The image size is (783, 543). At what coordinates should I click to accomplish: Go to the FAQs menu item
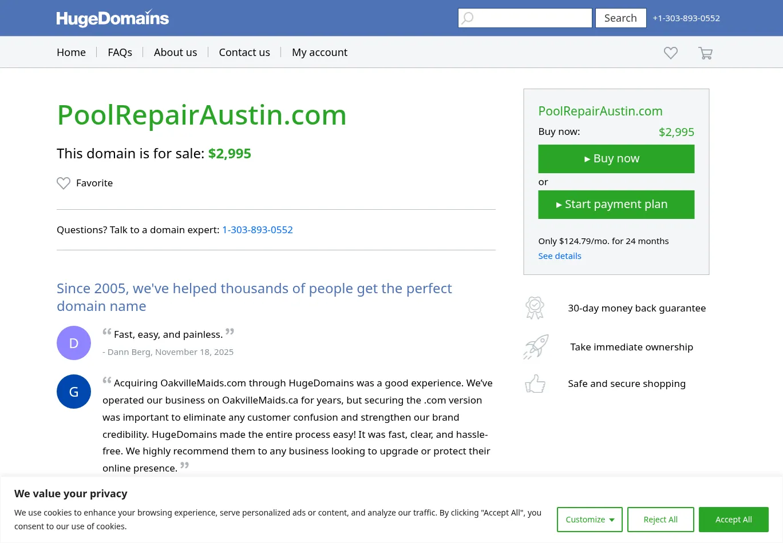[x=120, y=53]
